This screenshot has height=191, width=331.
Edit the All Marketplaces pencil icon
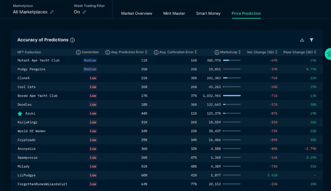(52, 12)
